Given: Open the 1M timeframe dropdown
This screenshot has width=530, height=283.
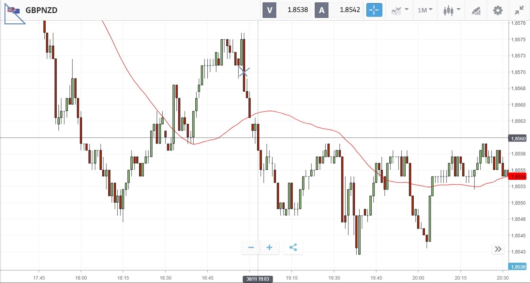Looking at the screenshot, I should [x=425, y=10].
